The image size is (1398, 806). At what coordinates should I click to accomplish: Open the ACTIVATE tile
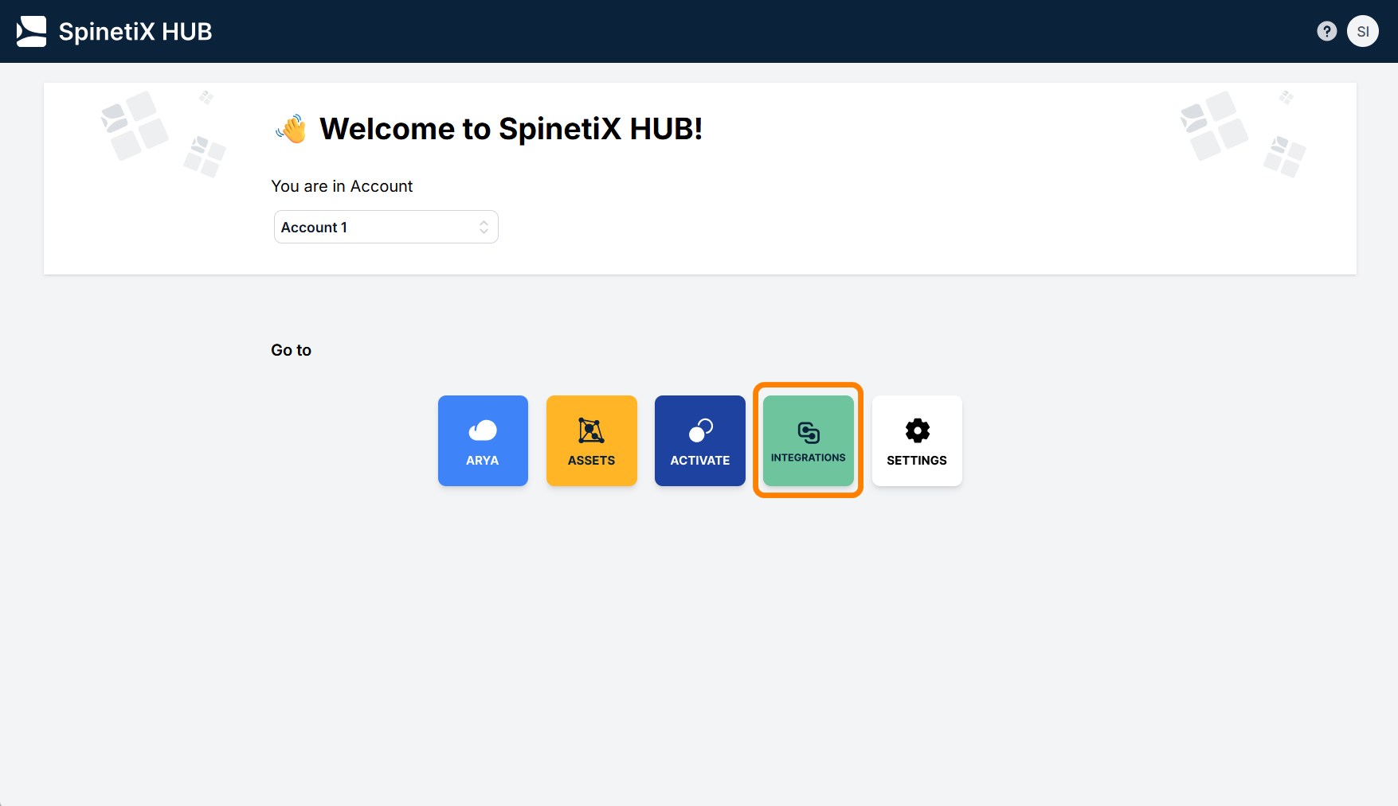pos(700,441)
